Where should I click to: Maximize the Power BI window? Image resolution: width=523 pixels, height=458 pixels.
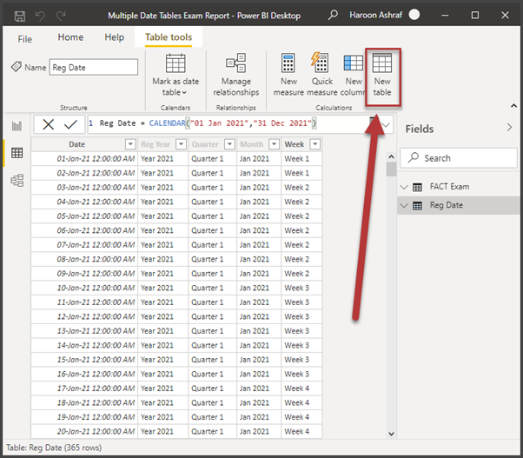click(x=475, y=15)
